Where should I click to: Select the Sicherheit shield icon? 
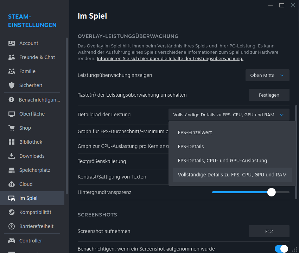12,85
